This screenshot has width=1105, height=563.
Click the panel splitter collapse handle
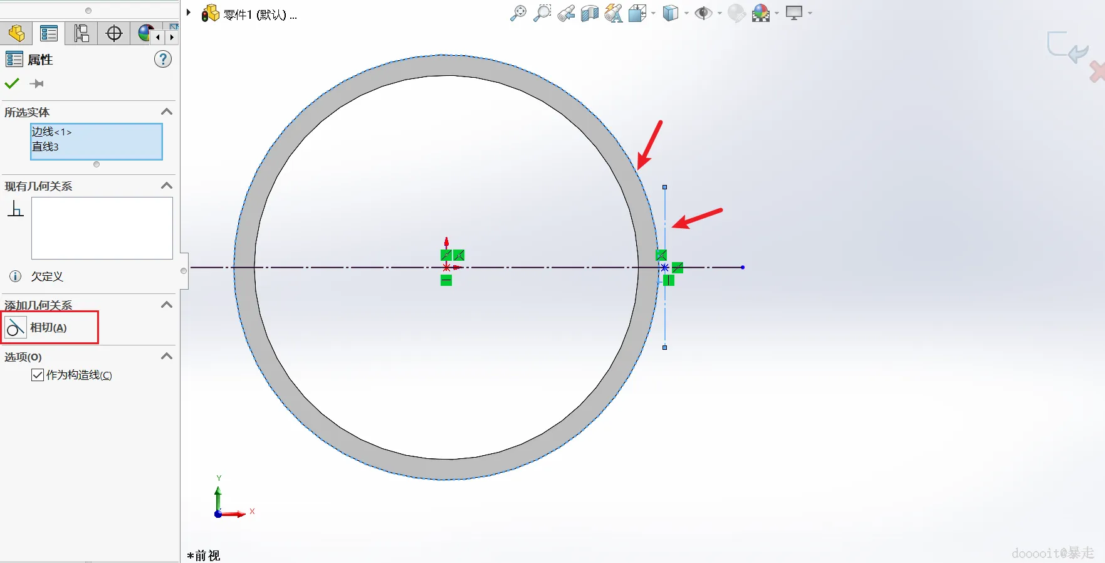[184, 271]
